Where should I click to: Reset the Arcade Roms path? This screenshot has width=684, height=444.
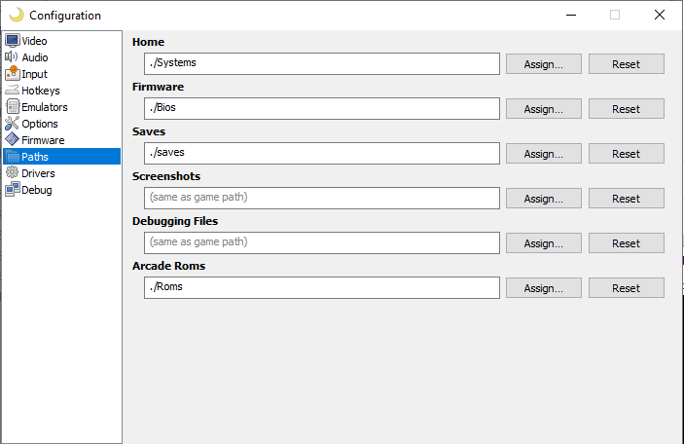click(x=626, y=287)
